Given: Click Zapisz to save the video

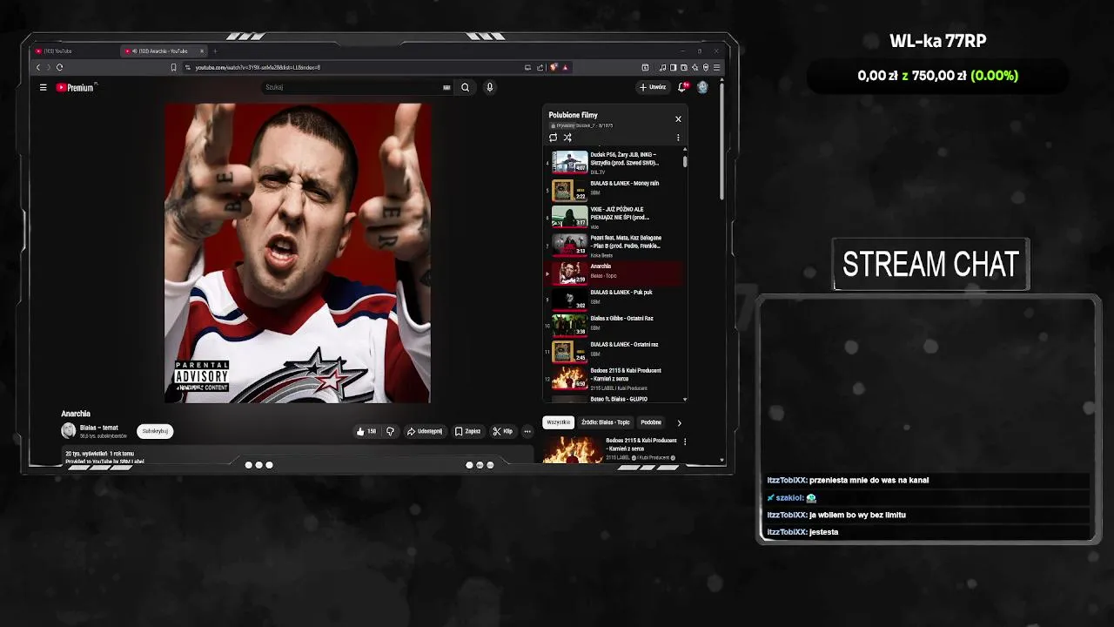Looking at the screenshot, I should [468, 431].
